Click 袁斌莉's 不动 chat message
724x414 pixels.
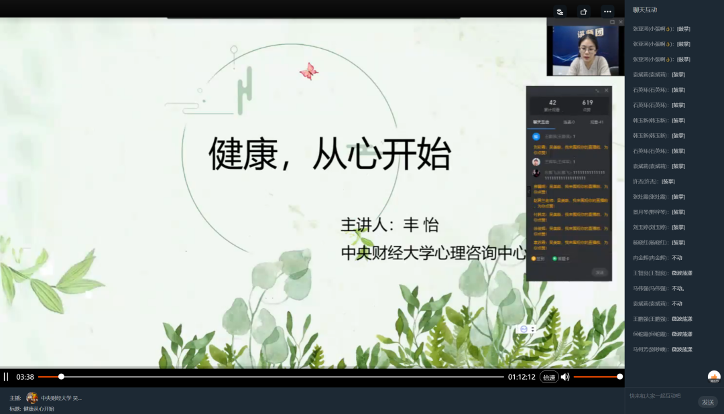coord(658,303)
